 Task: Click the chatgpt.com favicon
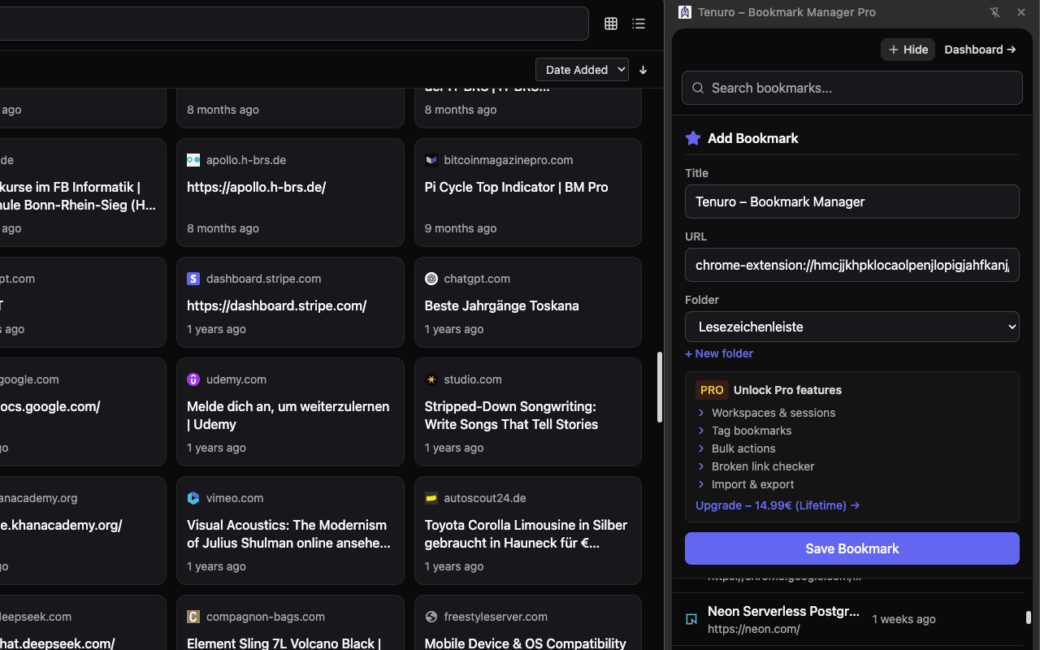[x=431, y=279]
